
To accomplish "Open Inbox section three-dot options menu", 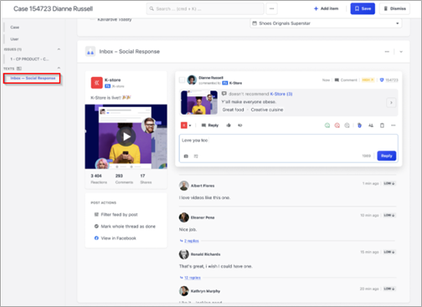I will [x=387, y=52].
